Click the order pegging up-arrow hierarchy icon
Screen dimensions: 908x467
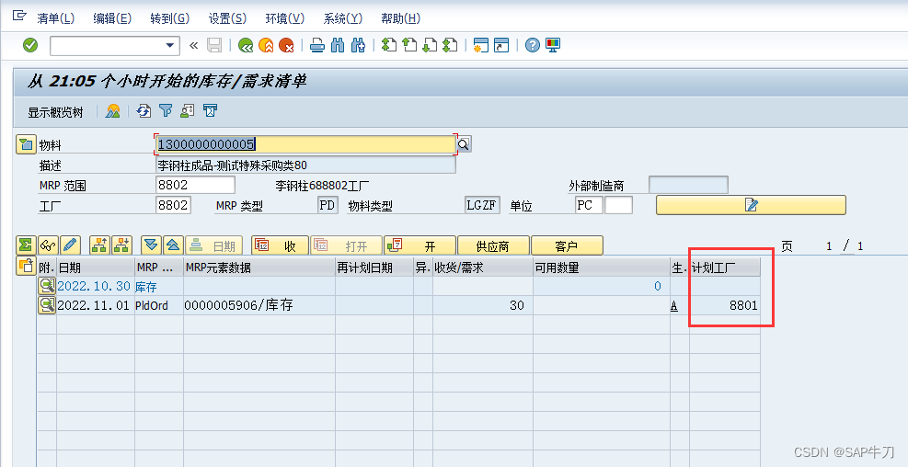[x=99, y=245]
